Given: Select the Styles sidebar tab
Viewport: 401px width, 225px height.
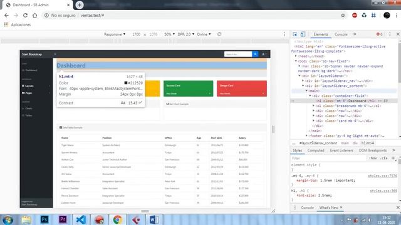Looking at the screenshot, I should pos(297,151).
